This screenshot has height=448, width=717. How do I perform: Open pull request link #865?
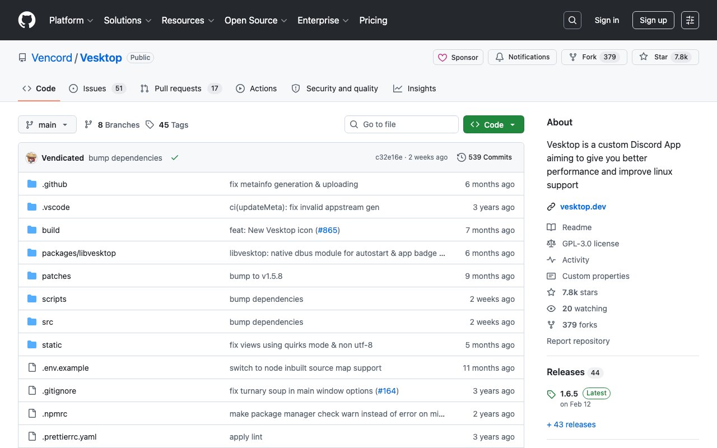328,230
